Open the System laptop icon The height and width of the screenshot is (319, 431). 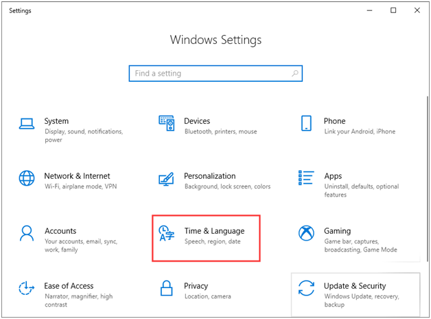click(27, 124)
